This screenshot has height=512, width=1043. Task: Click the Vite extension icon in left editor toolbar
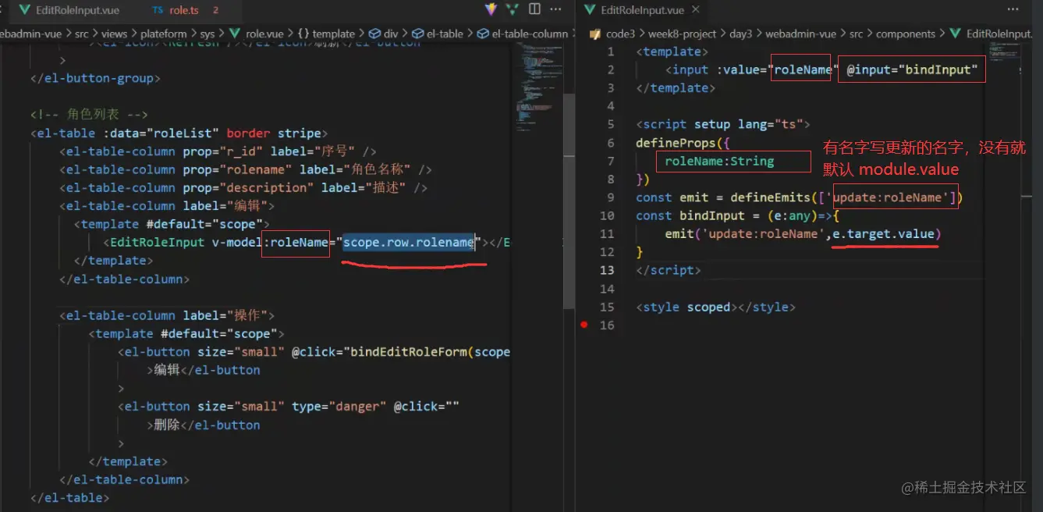coord(491,9)
